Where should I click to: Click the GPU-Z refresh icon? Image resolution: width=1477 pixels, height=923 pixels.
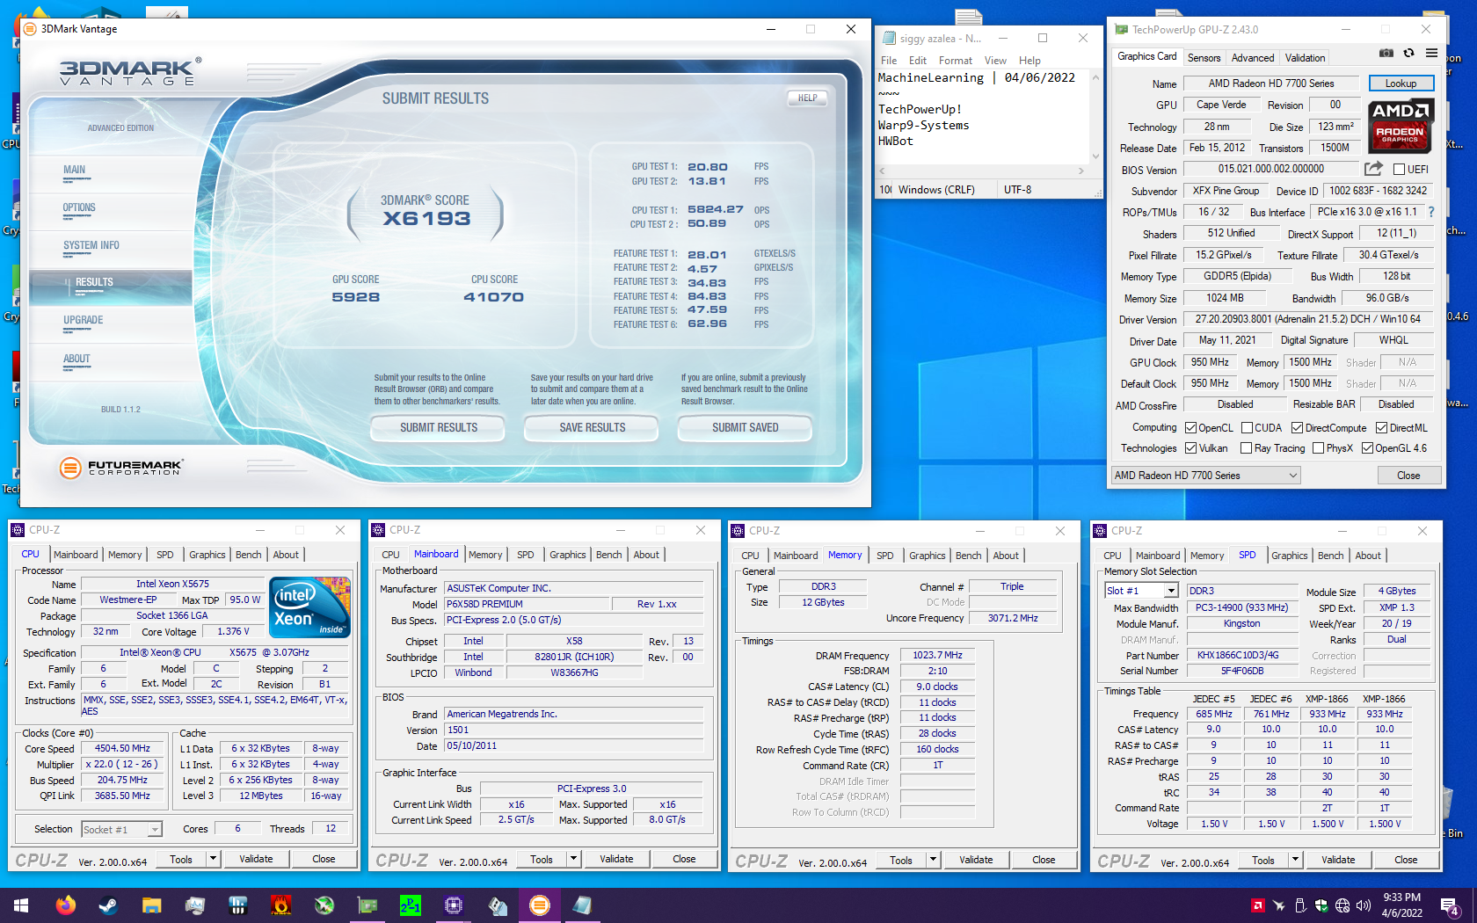tap(1408, 54)
